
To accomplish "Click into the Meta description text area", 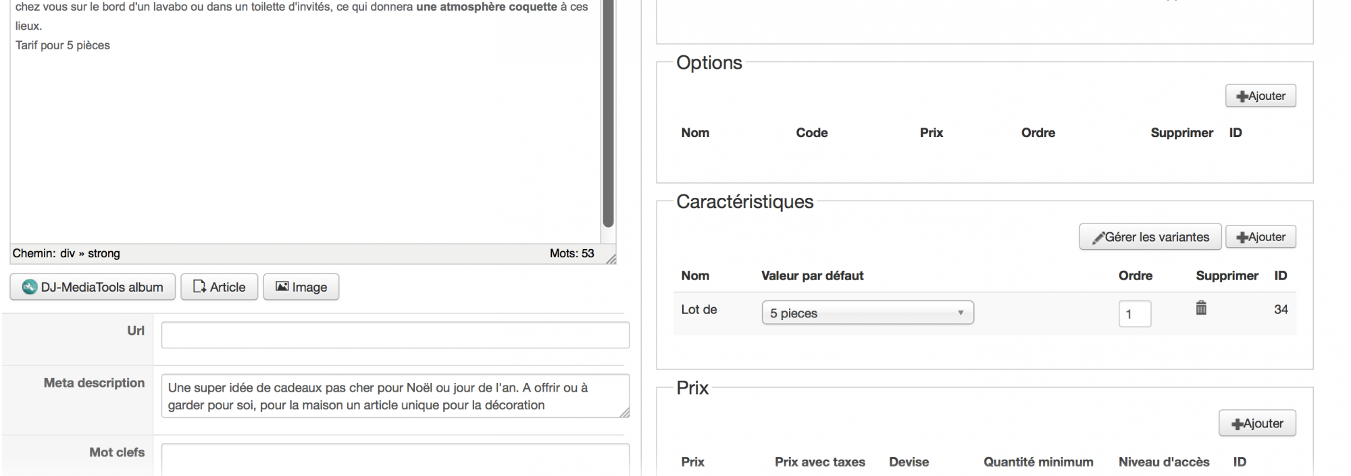I will (395, 396).
